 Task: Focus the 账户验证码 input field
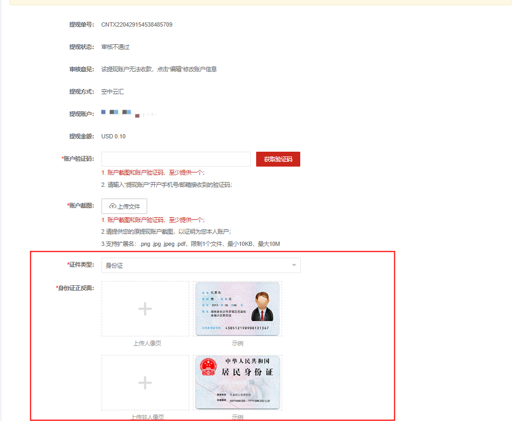176,159
